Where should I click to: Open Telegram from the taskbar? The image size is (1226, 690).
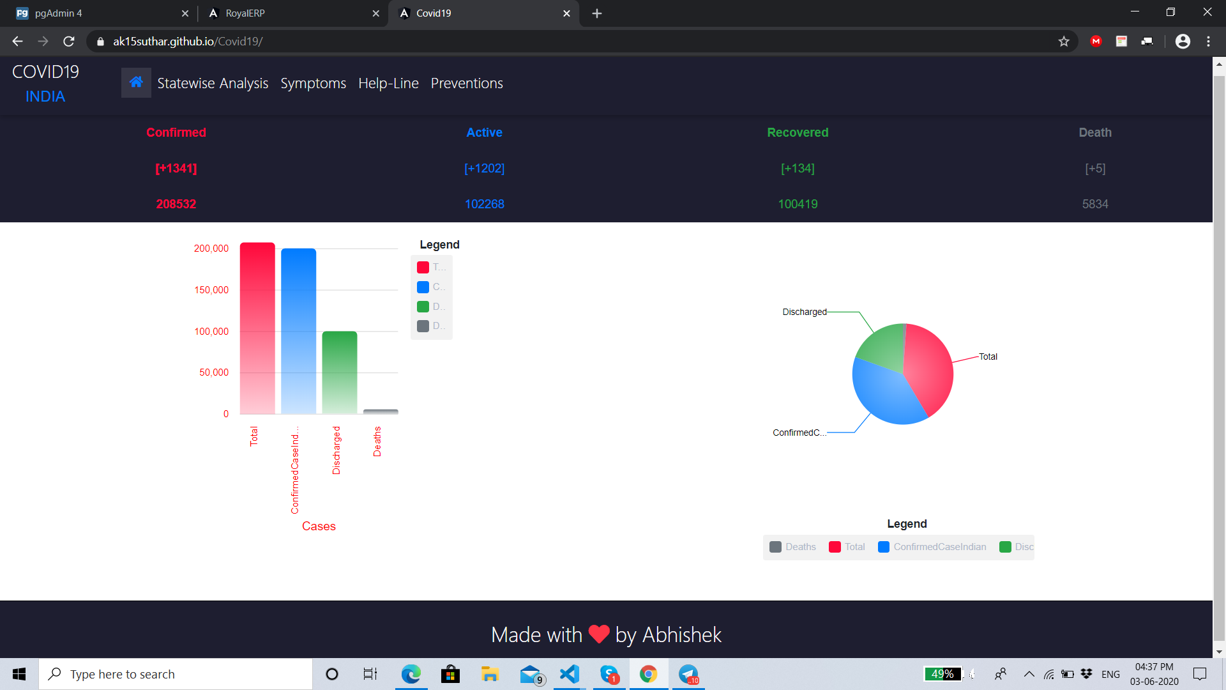point(688,674)
